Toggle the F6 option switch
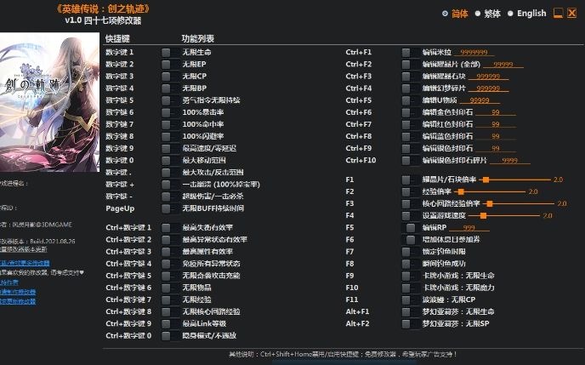585x365 pixels. point(411,240)
